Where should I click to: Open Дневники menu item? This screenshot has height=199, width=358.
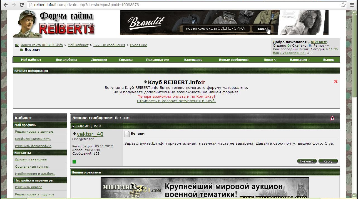[x=99, y=60]
